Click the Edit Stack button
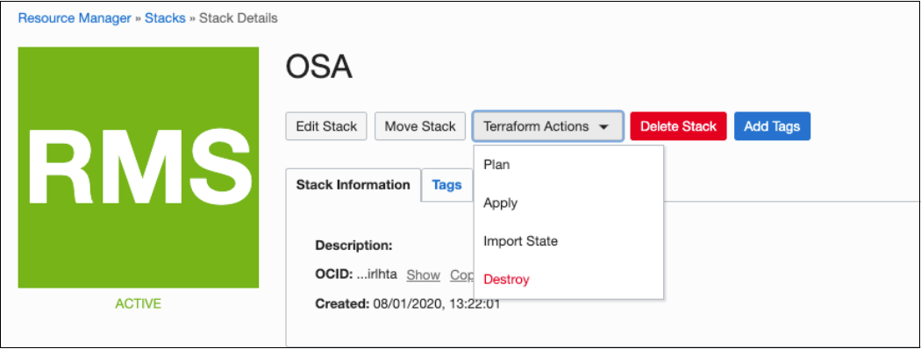 326,126
